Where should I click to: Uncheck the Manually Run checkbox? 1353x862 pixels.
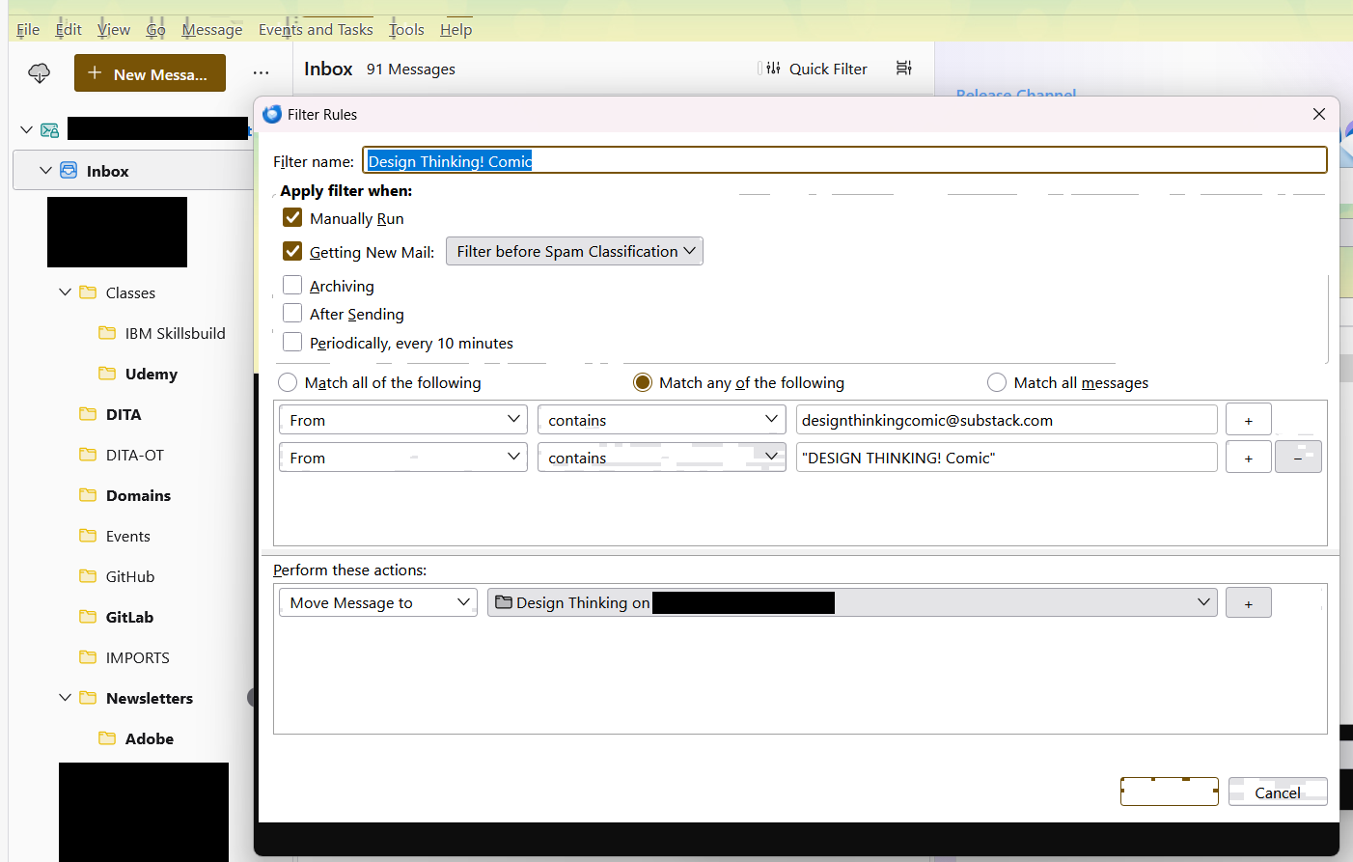tap(292, 218)
